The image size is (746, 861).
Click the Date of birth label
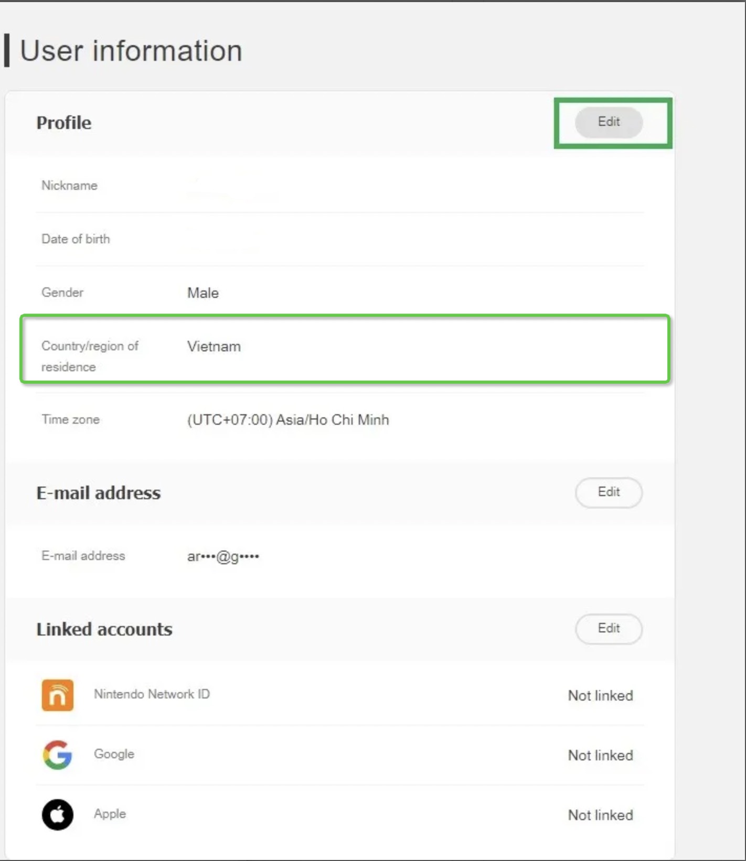tap(76, 239)
